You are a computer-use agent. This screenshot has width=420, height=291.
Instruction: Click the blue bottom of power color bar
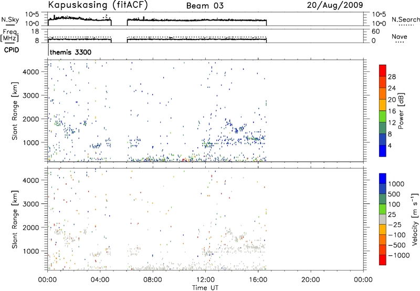point(383,151)
